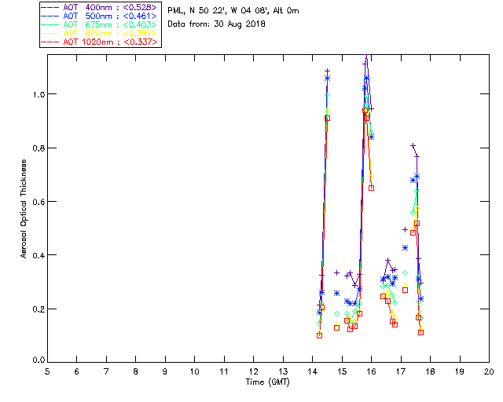The image size is (503, 402).
Task: Click the 0.2 y-axis label
Action: 38,309
